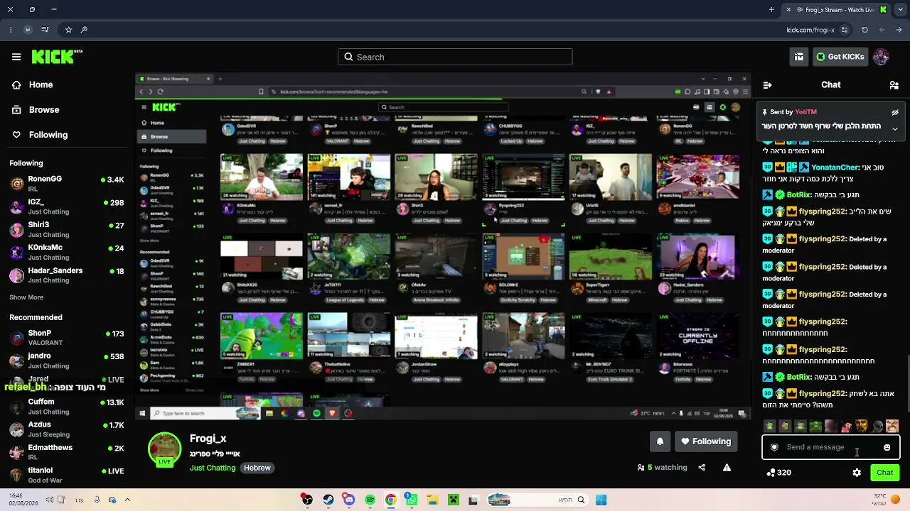Screen dimensions: 910x511
Task: Click the Kick logo
Action: point(57,57)
